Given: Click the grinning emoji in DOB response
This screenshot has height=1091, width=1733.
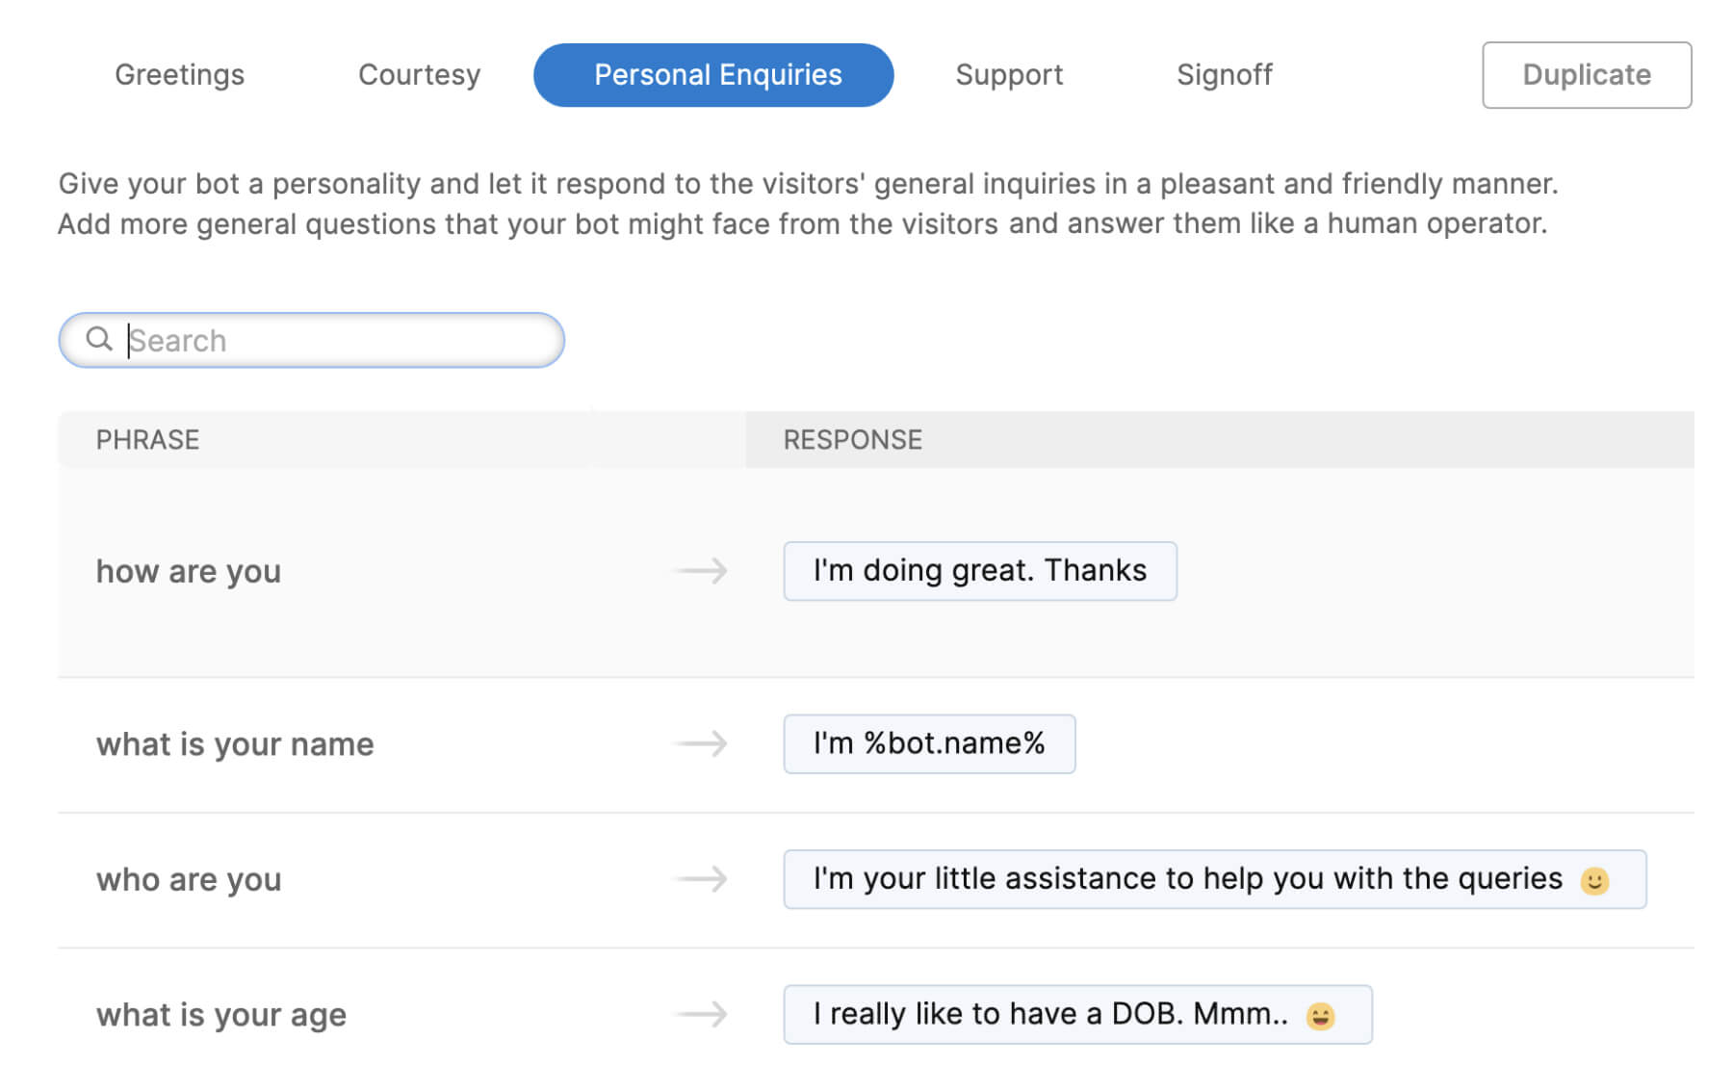Looking at the screenshot, I should point(1320,1016).
